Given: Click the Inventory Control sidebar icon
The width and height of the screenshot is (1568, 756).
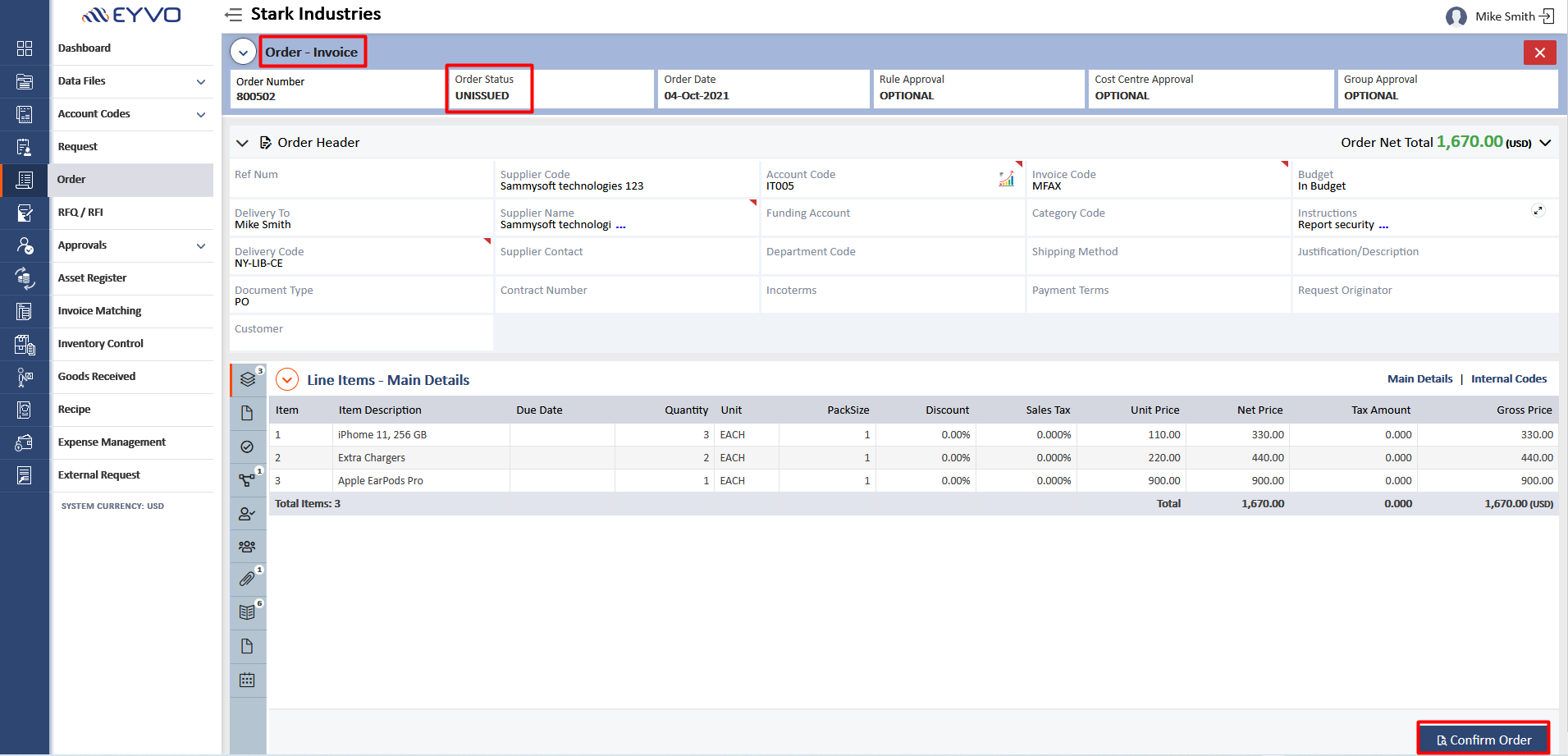Looking at the screenshot, I should [x=25, y=344].
